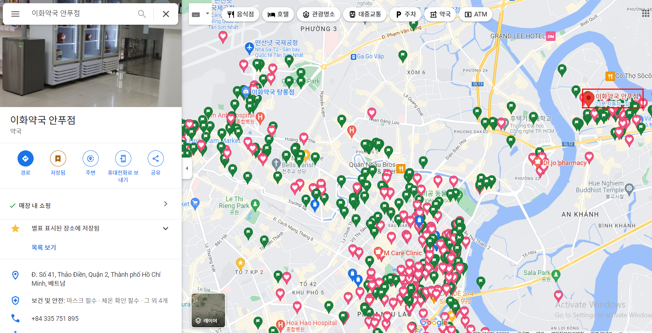This screenshot has width=652, height=333.
Task: Click the phone handset icon
Action: click(x=15, y=318)
